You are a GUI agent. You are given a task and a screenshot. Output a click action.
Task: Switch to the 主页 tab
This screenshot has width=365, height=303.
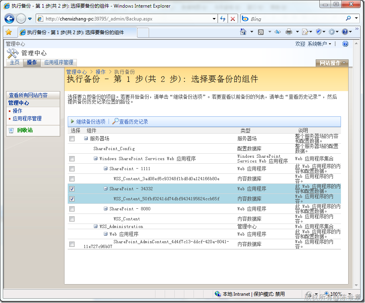[14, 63]
